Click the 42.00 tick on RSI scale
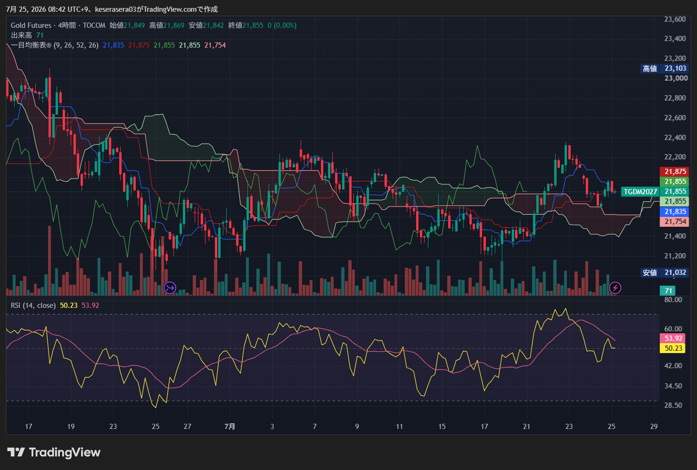The image size is (697, 470). [674, 365]
